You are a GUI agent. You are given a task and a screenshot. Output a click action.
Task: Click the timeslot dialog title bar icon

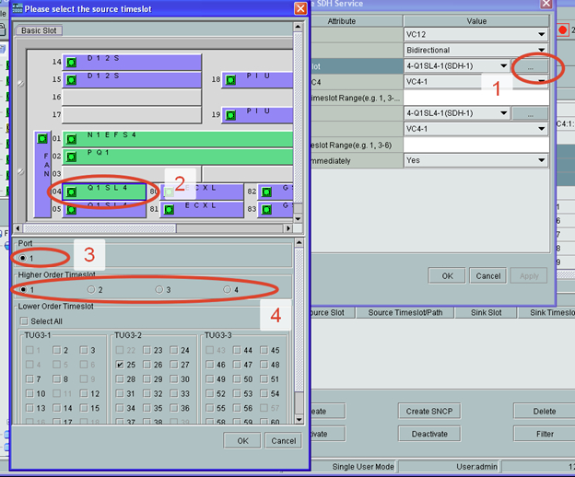coord(18,8)
